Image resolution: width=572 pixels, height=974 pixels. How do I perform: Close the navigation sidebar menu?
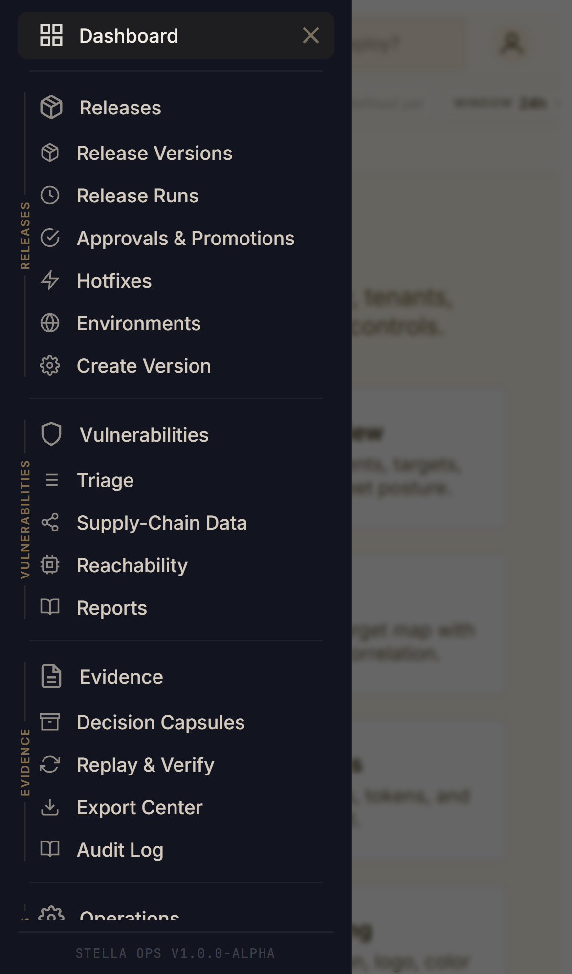point(311,36)
